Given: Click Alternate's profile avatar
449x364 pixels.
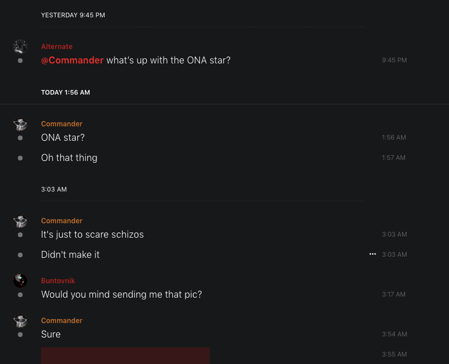Looking at the screenshot, I should 20,47.
